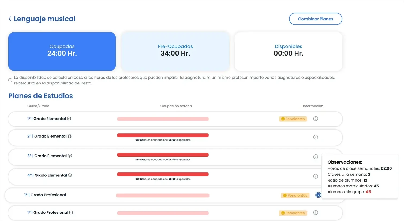Click the stacked-plans icon next to 3º Grado Elemental
Image resolution: width=404 pixels, height=221 pixels.
coord(70,156)
